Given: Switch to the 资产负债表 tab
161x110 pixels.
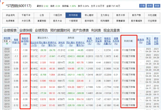Looking at the screenshot, I should coord(81,30).
